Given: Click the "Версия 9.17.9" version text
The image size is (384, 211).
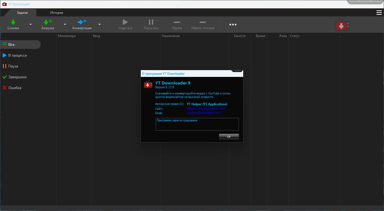Looking at the screenshot, I should point(165,87).
